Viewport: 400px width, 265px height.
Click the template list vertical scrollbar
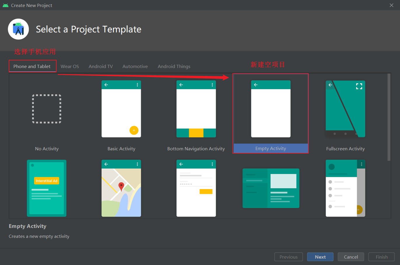389,117
